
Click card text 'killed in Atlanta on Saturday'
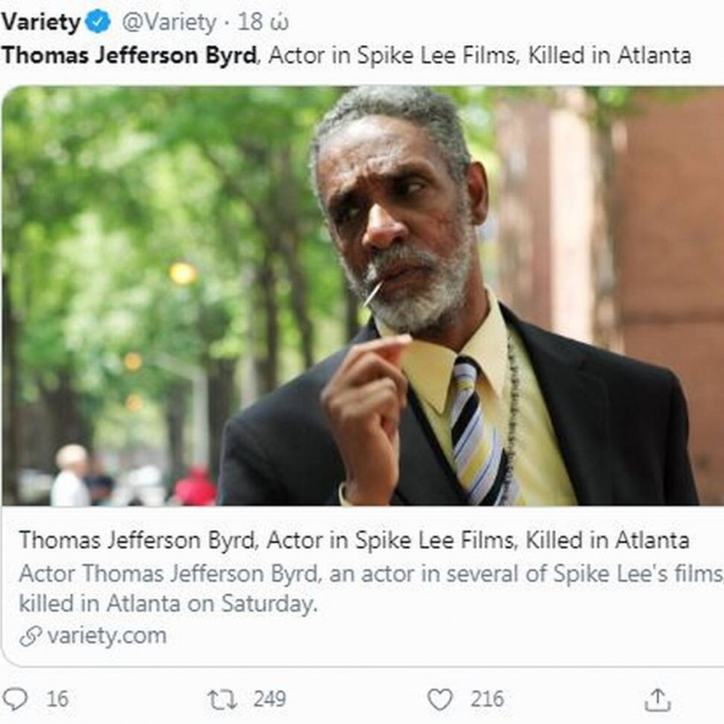(166, 605)
